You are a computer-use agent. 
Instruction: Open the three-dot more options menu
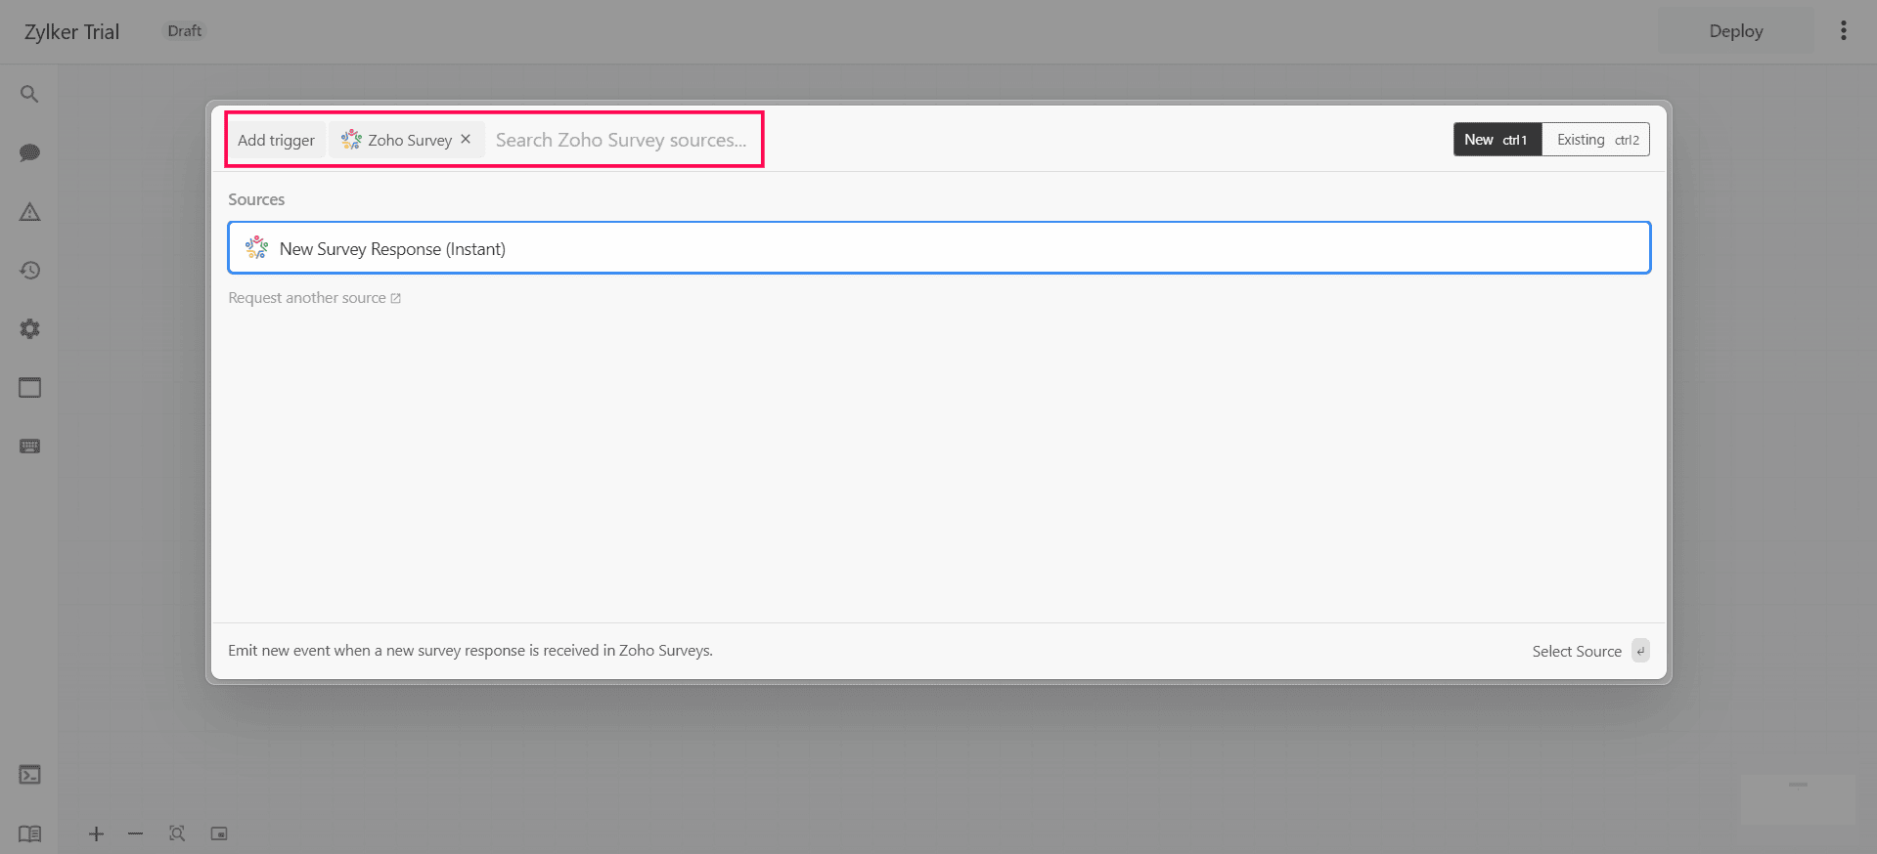pyautogui.click(x=1843, y=31)
